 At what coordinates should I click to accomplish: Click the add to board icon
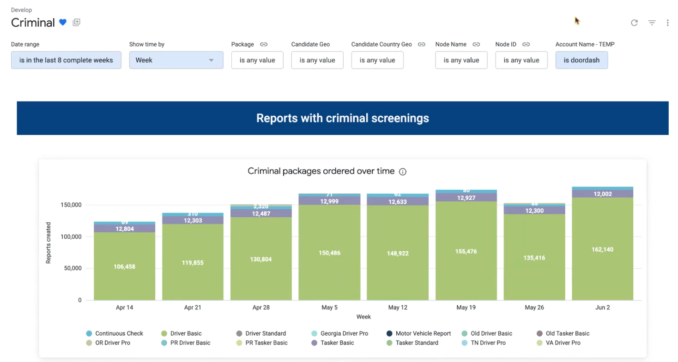point(77,22)
